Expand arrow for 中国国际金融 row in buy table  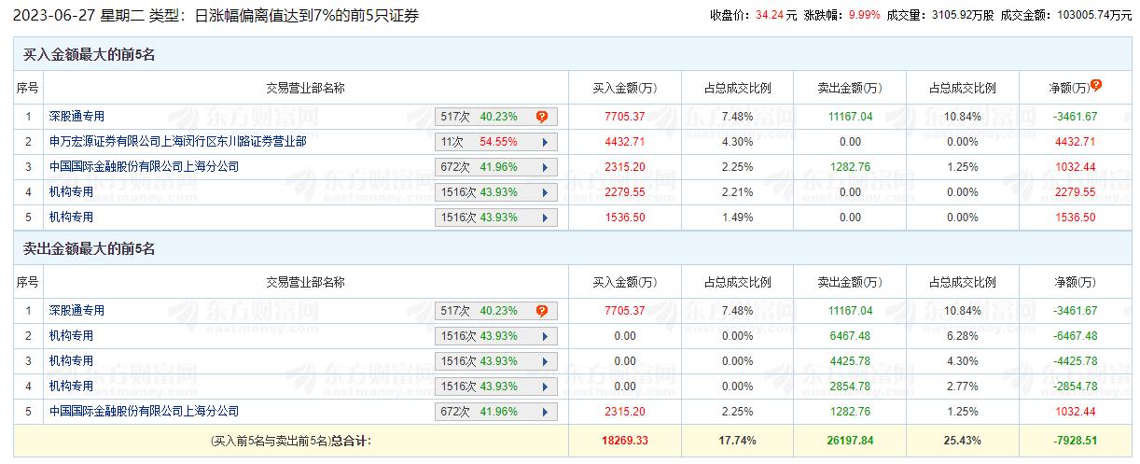(x=543, y=167)
